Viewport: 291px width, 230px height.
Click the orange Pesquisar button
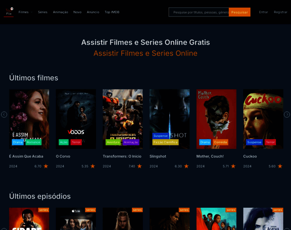[x=240, y=12]
